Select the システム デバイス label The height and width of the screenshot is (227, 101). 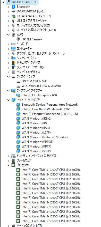click(27, 58)
